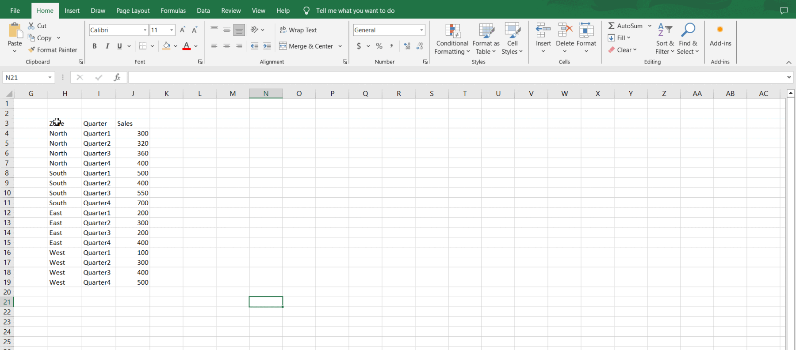The image size is (796, 350).
Task: Expand the General number format dropdown
Action: coord(421,30)
